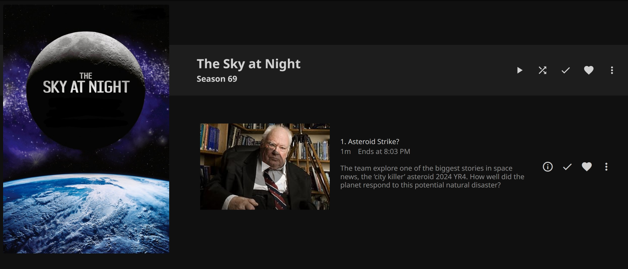Click the SKY AT NIGHT logo on poster
The height and width of the screenshot is (269, 628).
86,84
